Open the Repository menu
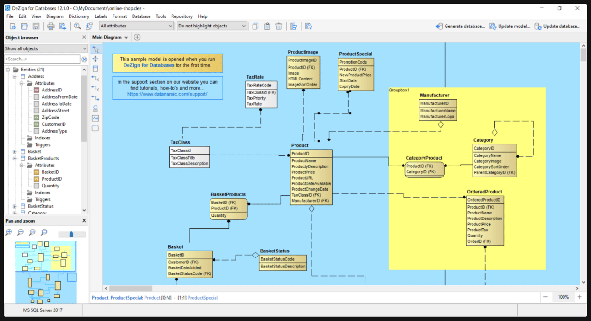 point(182,16)
